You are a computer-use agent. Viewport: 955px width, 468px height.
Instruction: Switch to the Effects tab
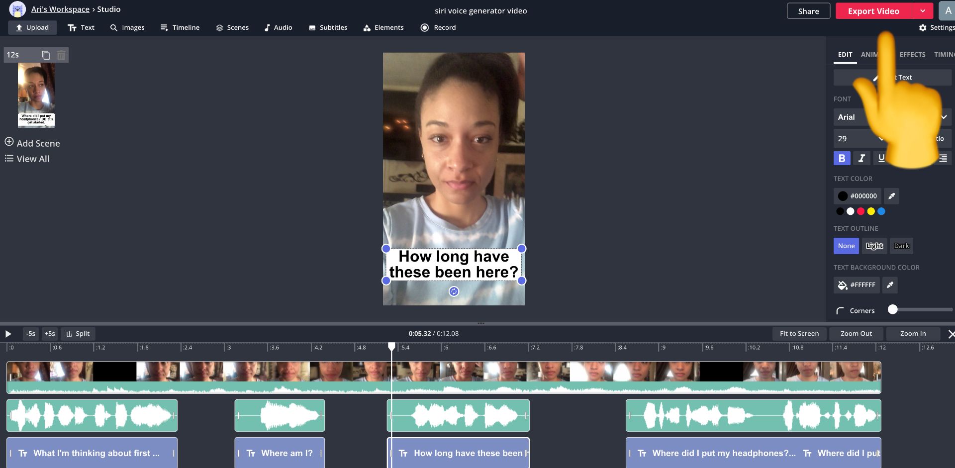click(912, 55)
